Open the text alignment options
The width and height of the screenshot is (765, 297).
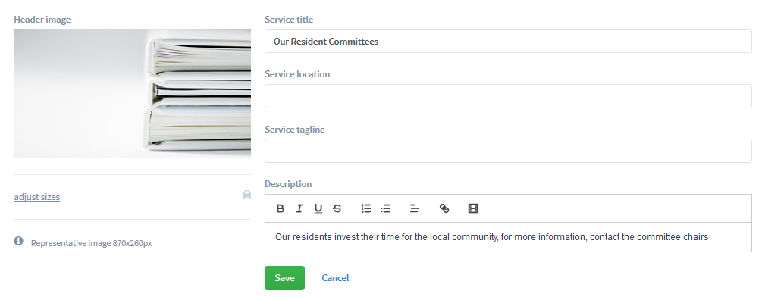[x=414, y=208]
